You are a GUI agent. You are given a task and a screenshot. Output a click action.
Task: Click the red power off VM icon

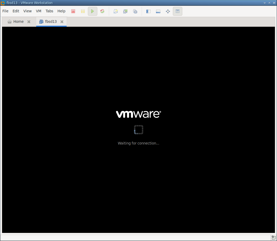[73, 11]
